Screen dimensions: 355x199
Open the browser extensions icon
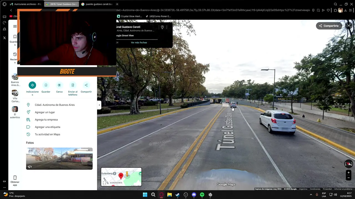point(335,10)
